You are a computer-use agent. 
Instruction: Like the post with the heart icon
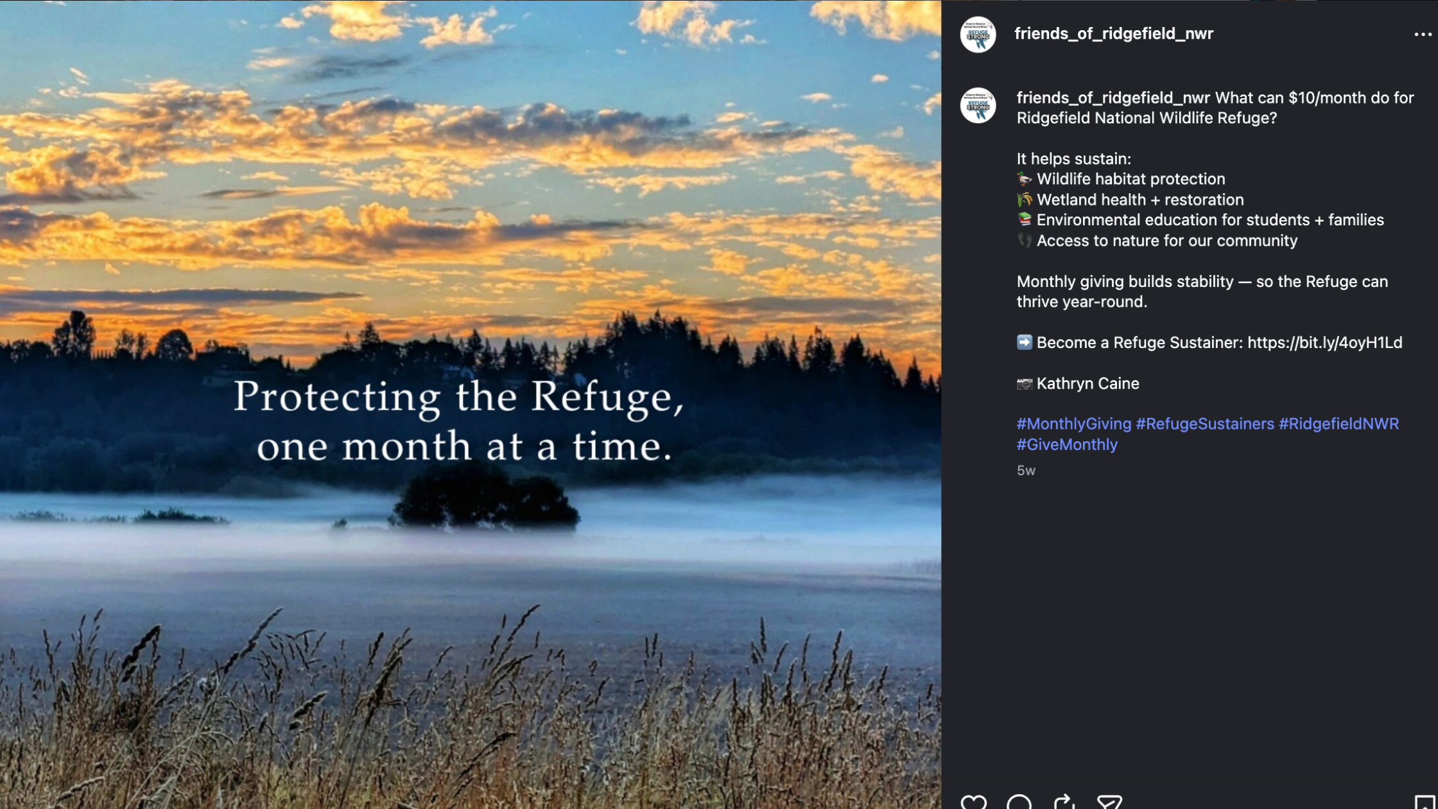pos(973,802)
